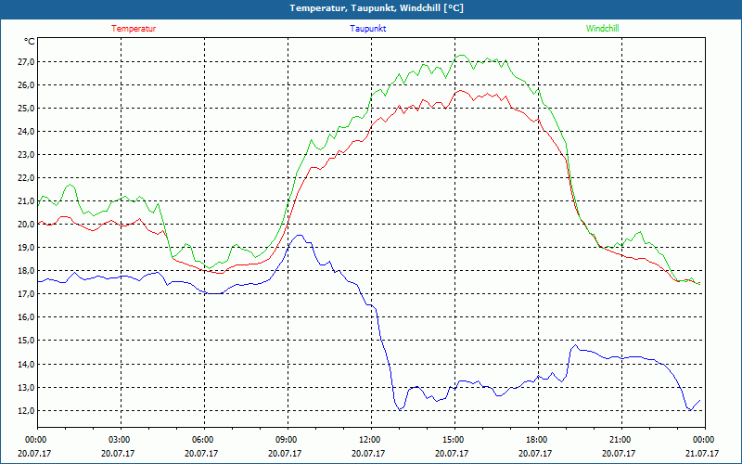Screen dimensions: 742x464
Task: Click the red Temperatur legend label
Action: (x=134, y=29)
